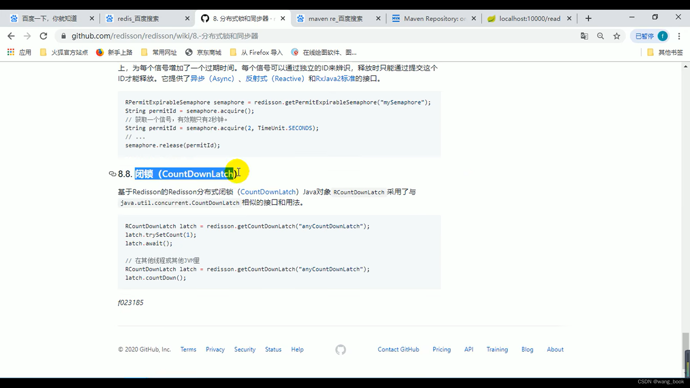Viewport: 690px width, 388px height.
Task: Click the f023185 revision text
Action: pyautogui.click(x=130, y=302)
